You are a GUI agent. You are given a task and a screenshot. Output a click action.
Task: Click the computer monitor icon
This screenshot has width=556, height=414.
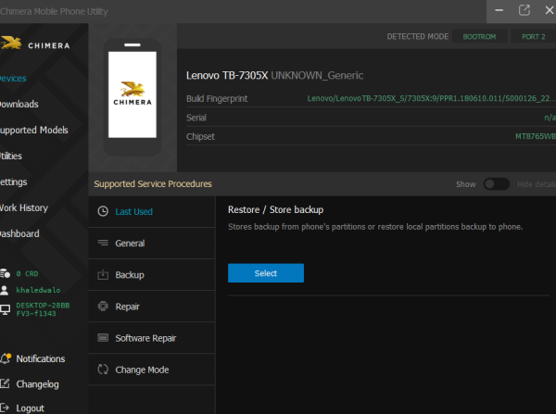click(5, 309)
